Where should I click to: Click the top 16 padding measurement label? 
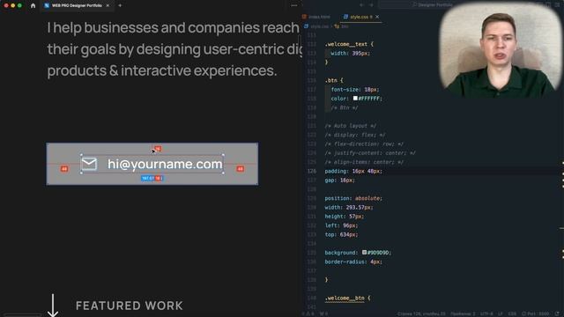pyautogui.click(x=158, y=149)
